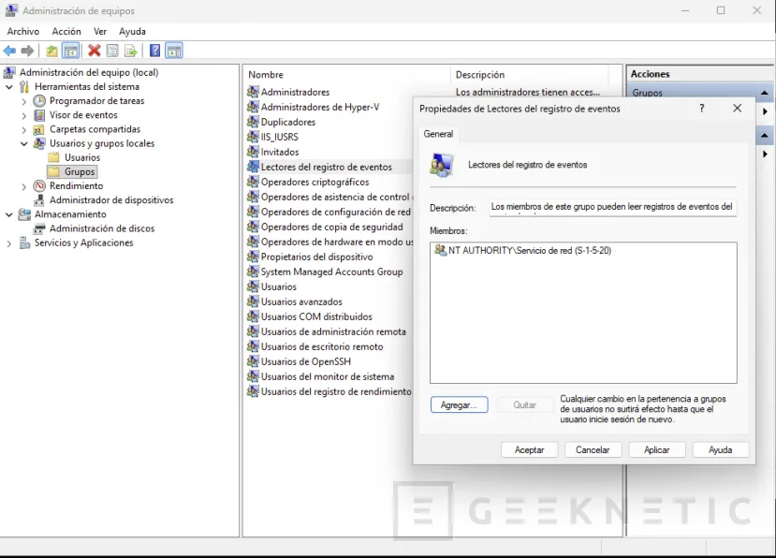Open the Properties toolbar icon
Viewport: 776px width, 558px height.
(112, 51)
